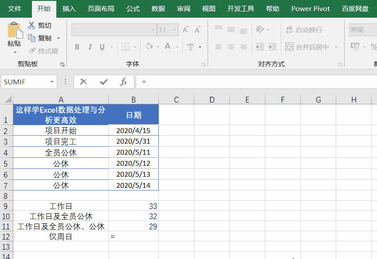Image resolution: width=377 pixels, height=259 pixels.
Task: Select cell B12 containing the equals sign
Action: (133, 236)
